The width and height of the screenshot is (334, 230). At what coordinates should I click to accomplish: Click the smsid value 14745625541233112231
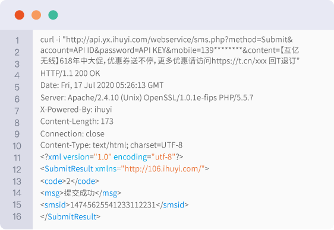tap(113, 205)
